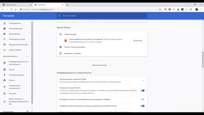Click the Автозаполнение clipboard icon
204x115 pixels.
point(4,28)
